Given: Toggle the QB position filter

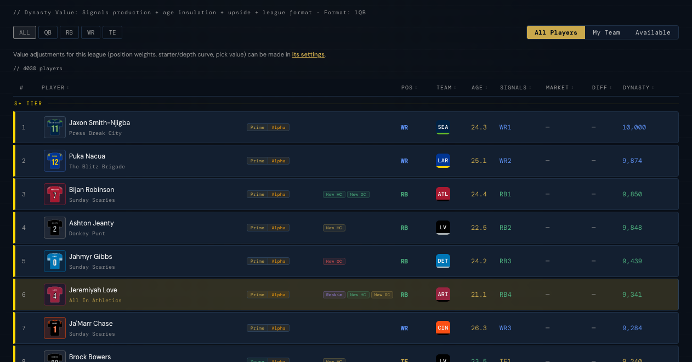Looking at the screenshot, I should (x=48, y=32).
